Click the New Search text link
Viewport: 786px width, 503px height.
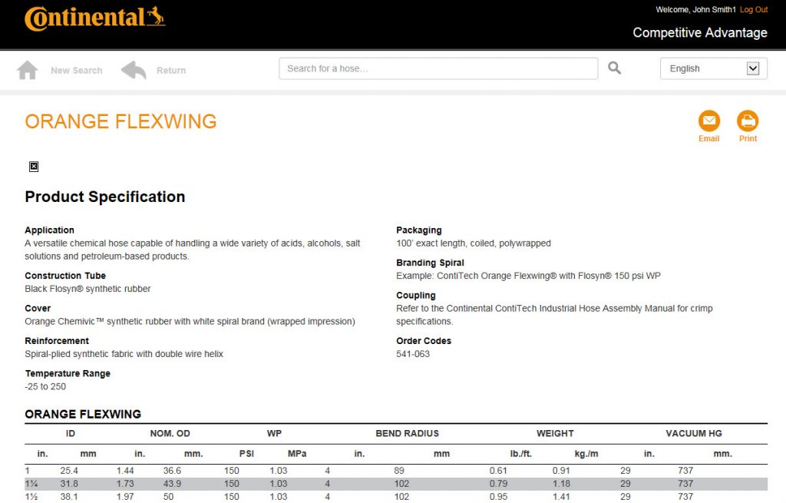click(x=76, y=71)
